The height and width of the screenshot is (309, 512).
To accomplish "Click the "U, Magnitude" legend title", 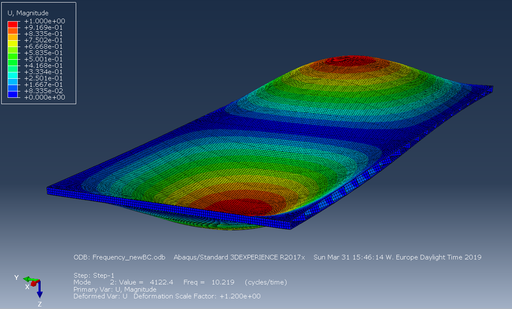I will click(28, 13).
